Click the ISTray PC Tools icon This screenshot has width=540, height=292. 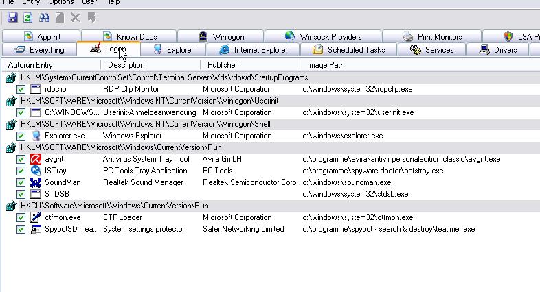click(x=36, y=171)
